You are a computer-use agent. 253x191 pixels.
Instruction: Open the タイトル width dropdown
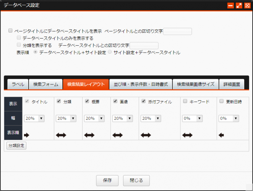[x=34, y=119]
